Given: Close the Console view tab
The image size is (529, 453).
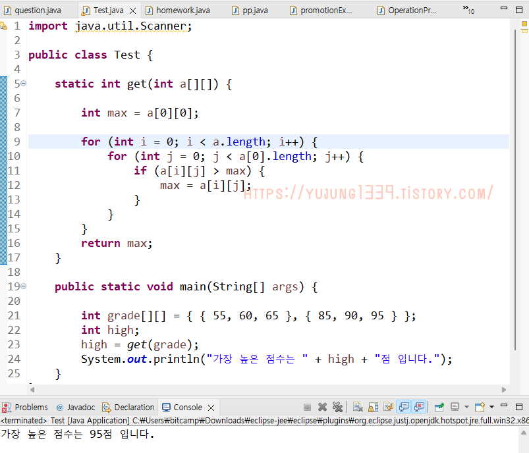Looking at the screenshot, I should tap(211, 408).
